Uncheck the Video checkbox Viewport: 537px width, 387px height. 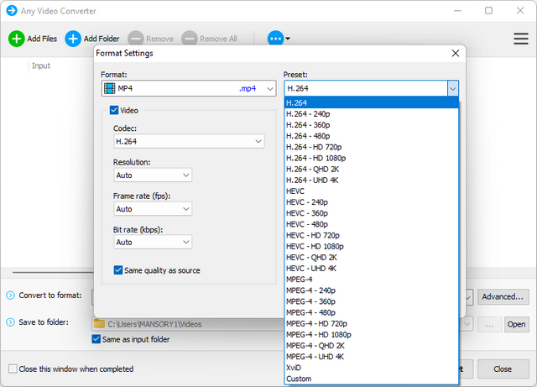pos(115,110)
